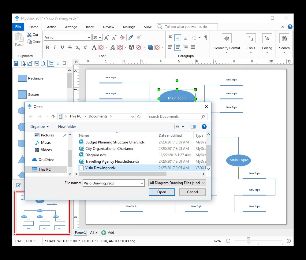Image resolution: width=306 pixels, height=260 pixels.
Task: Click the Strikethrough icon
Action: (70, 47)
